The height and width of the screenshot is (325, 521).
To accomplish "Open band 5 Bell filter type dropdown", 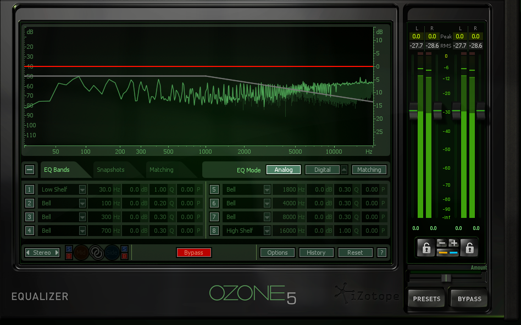I will 267,189.
